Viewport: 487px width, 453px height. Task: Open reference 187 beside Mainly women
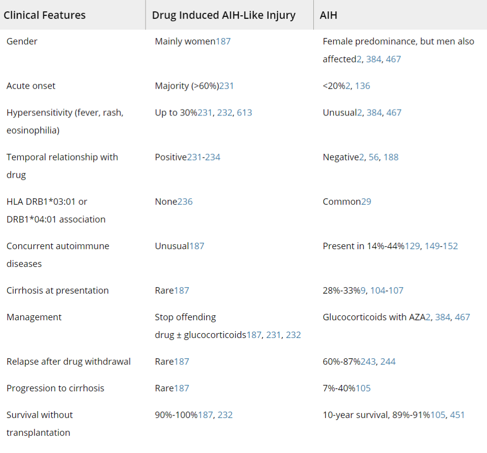point(223,41)
